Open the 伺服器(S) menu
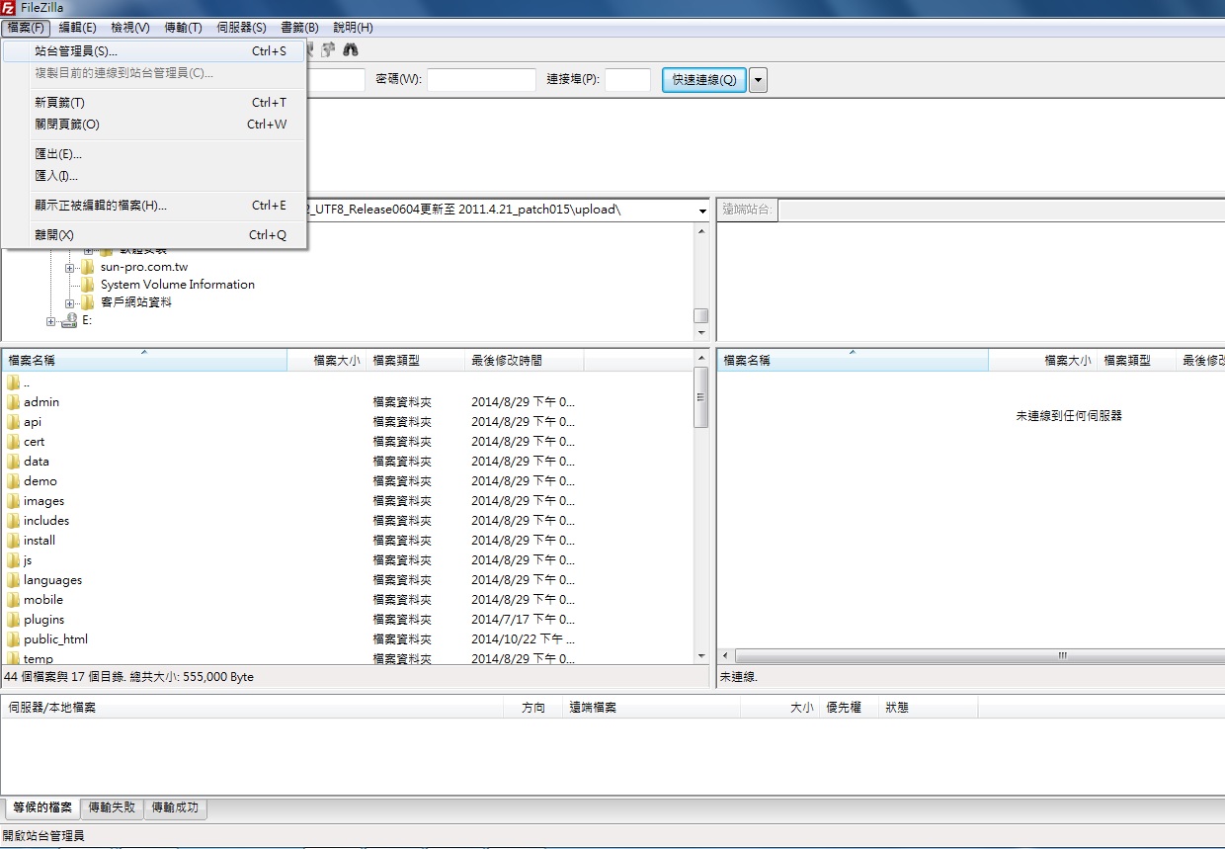1225x849 pixels. 241,28
